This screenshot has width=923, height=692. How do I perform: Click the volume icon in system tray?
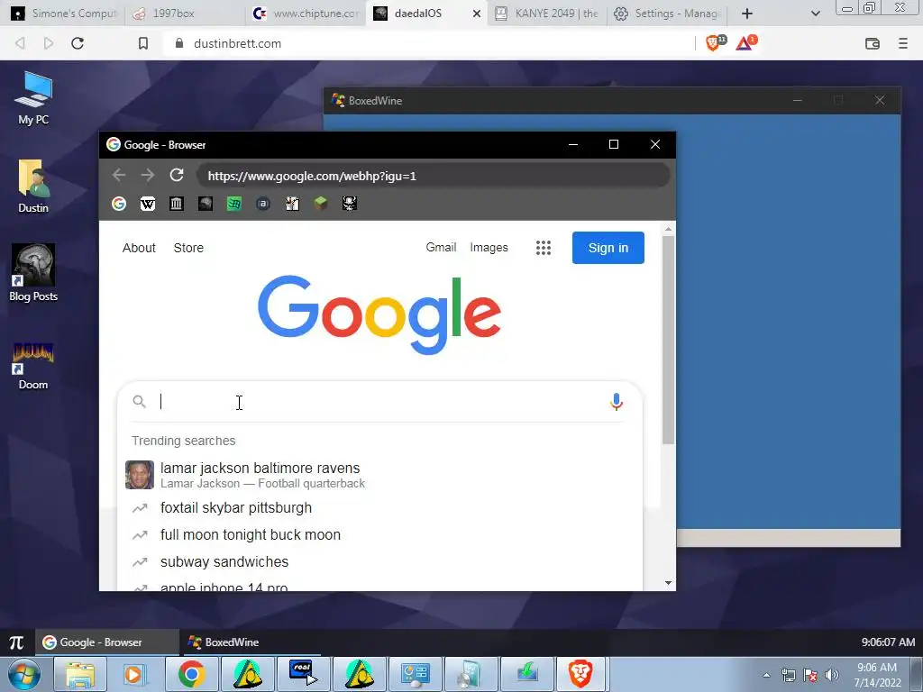click(832, 675)
